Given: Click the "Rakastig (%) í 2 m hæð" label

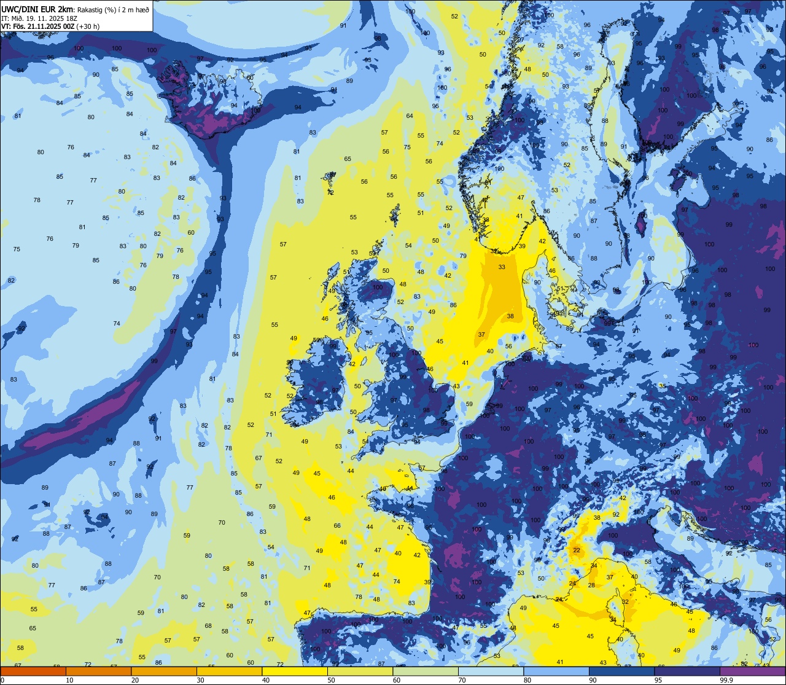Looking at the screenshot, I should [113, 9].
